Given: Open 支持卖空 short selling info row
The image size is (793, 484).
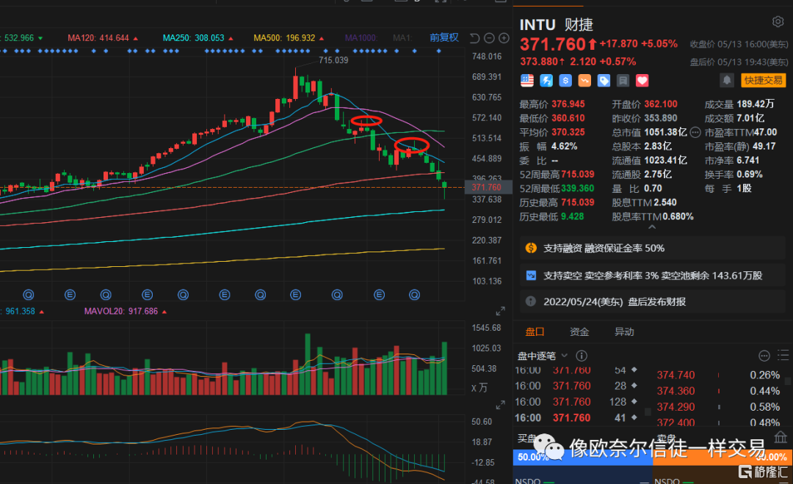Looking at the screenshot, I should click(653, 275).
